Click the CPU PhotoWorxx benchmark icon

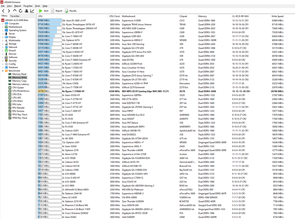(x=10, y=91)
